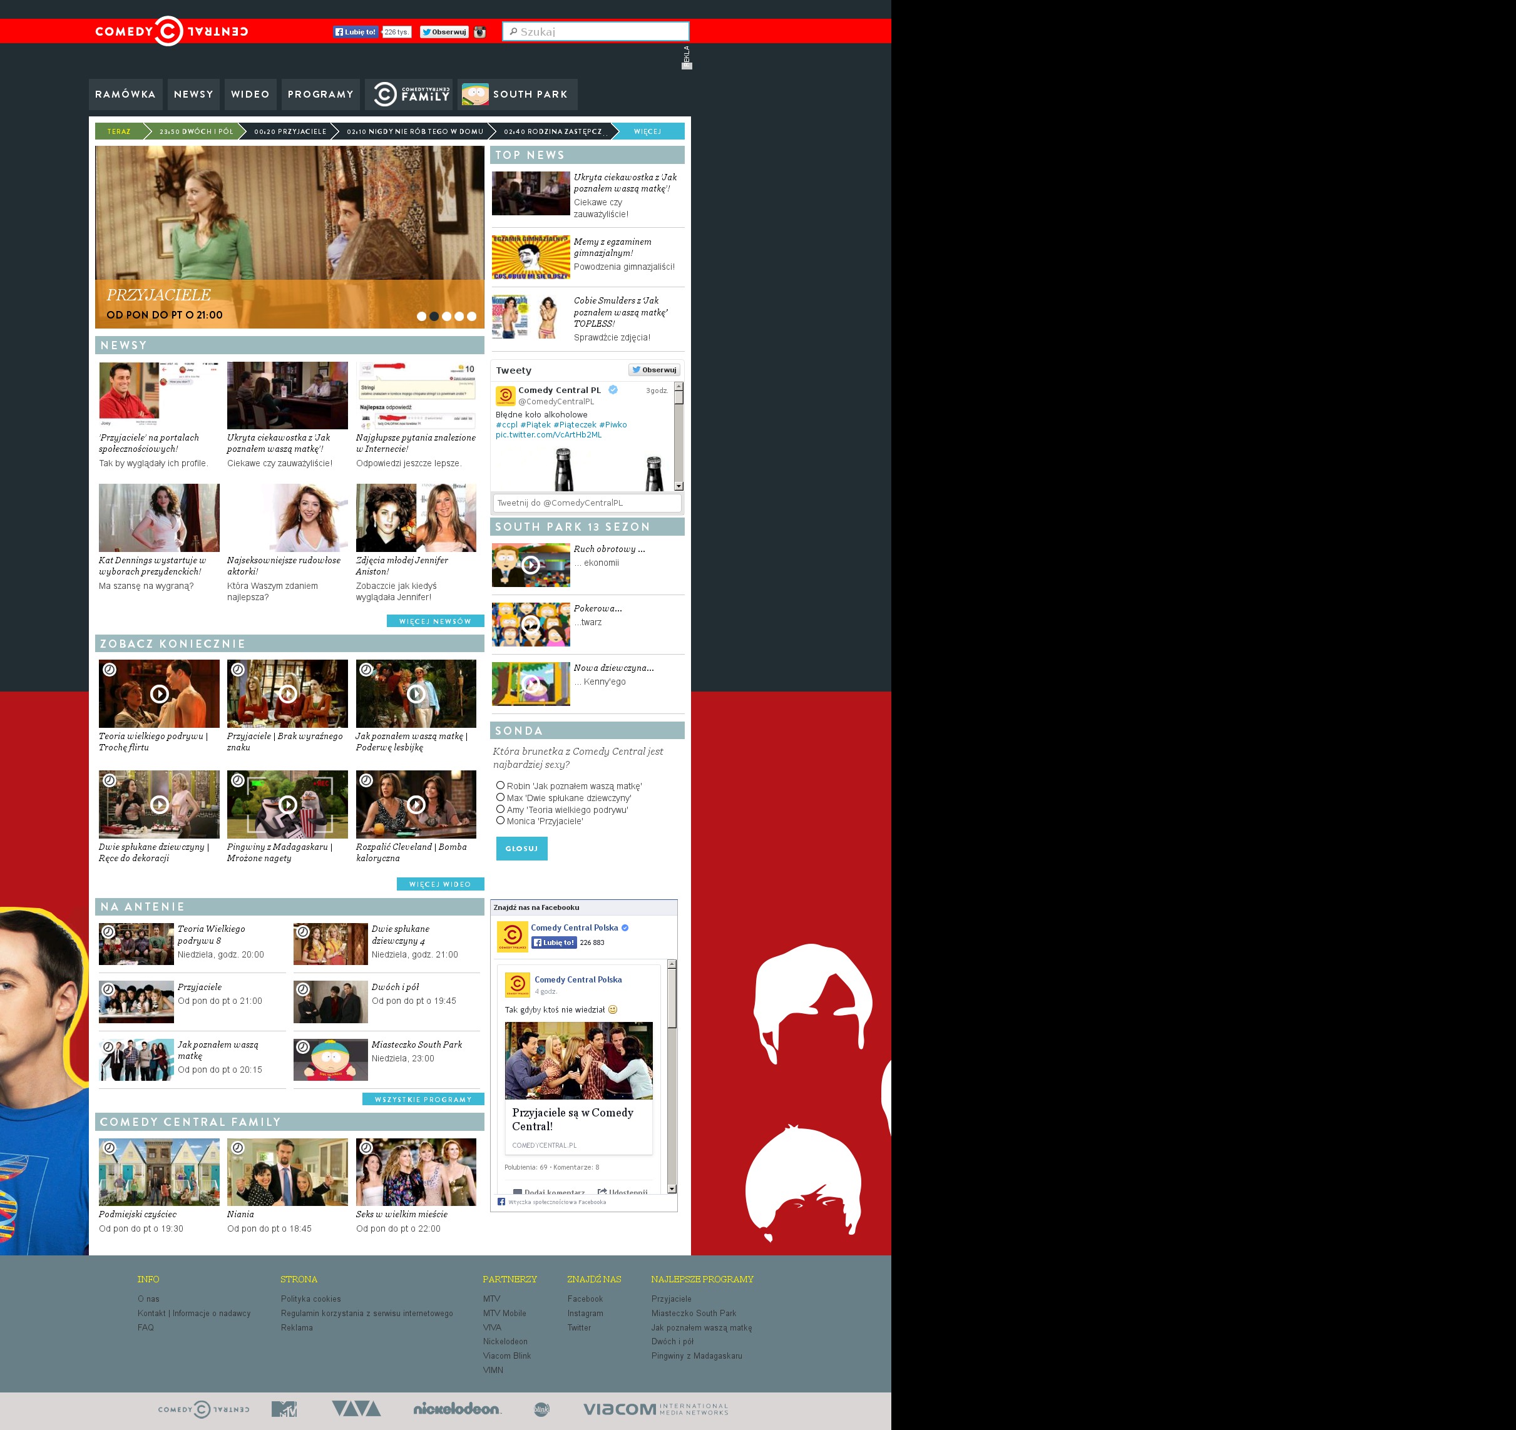
Task: Click the Comedy Central logo in the header
Action: pyautogui.click(x=171, y=31)
